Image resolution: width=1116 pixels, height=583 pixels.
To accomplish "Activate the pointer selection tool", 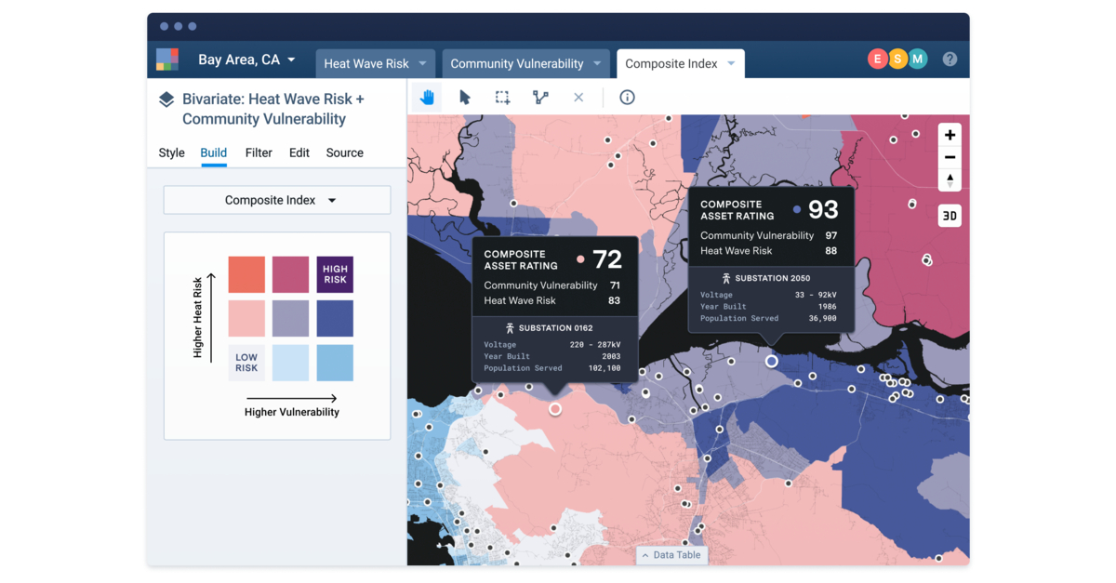I will 464,97.
